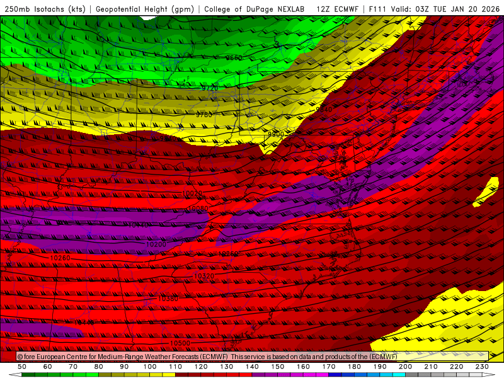Screen dimensions: 504x378
Task: Click the 10020 height contour label
Action: (x=192, y=193)
